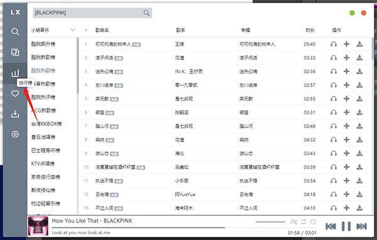The width and height of the screenshot is (377, 240).
Task: Select the 台湾KKBOX榜 chart
Action: (46, 123)
